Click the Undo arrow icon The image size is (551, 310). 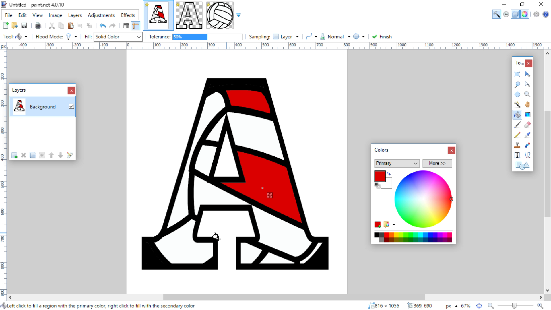[x=103, y=26]
